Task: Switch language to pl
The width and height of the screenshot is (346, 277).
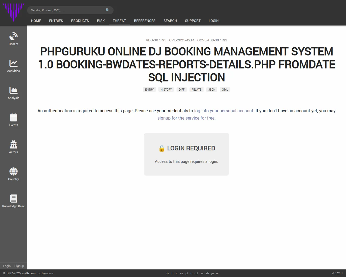Action: pos(197,273)
